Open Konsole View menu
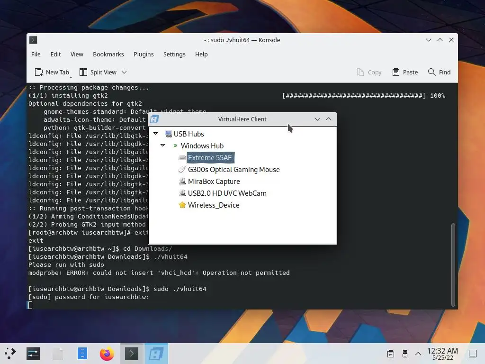The image size is (485, 364). 77,54
